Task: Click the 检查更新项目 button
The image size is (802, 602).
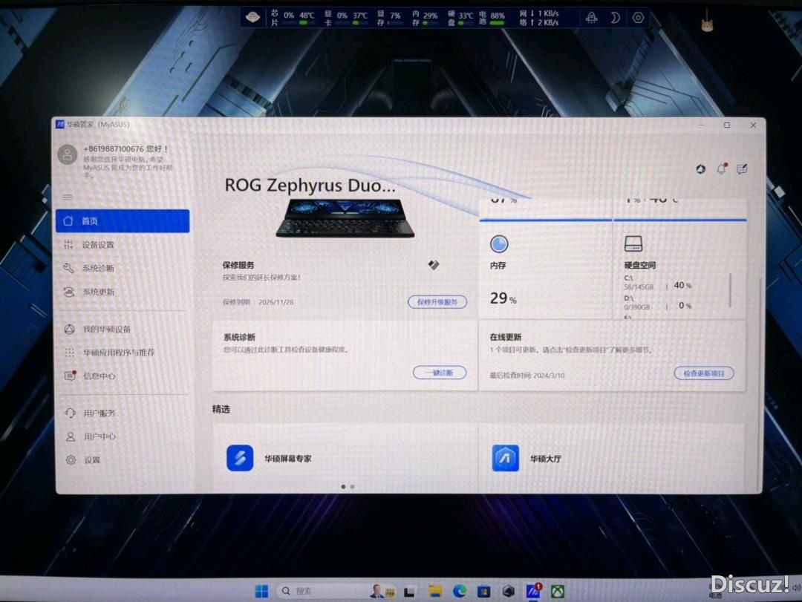Action: point(704,373)
